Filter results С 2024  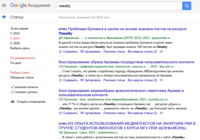pyautogui.click(x=15, y=33)
